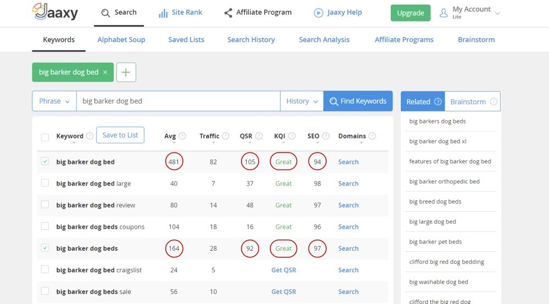Open help icon next to Avg header
This screenshot has width=549, height=304.
[x=182, y=136]
